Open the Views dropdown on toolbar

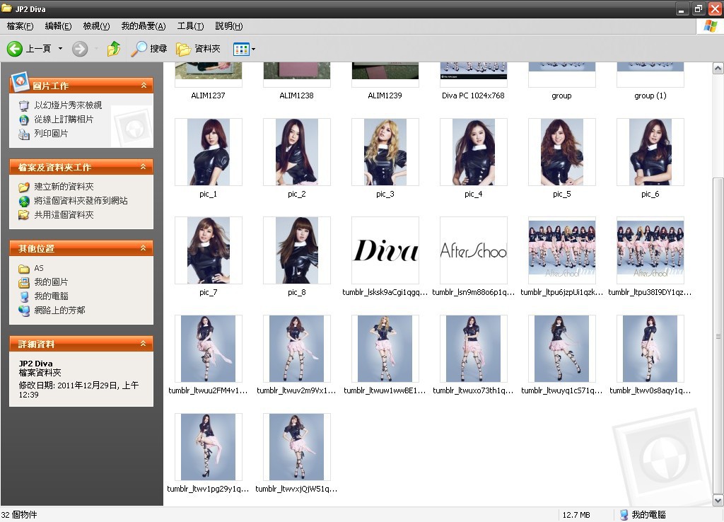point(245,49)
